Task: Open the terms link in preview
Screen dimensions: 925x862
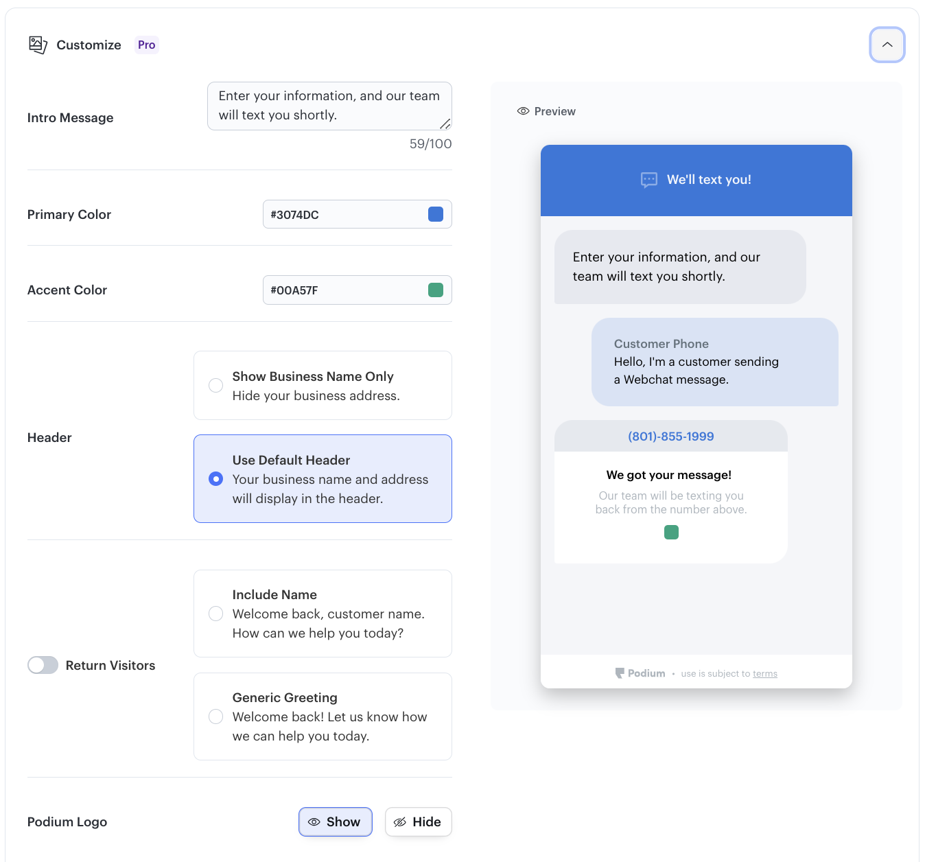Action: point(764,674)
